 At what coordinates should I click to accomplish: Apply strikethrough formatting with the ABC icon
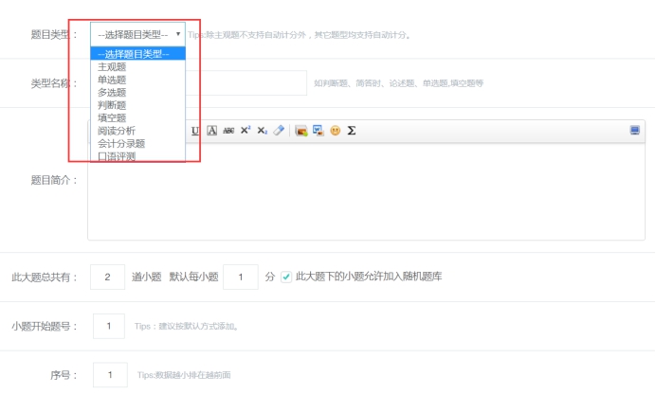coord(228,131)
